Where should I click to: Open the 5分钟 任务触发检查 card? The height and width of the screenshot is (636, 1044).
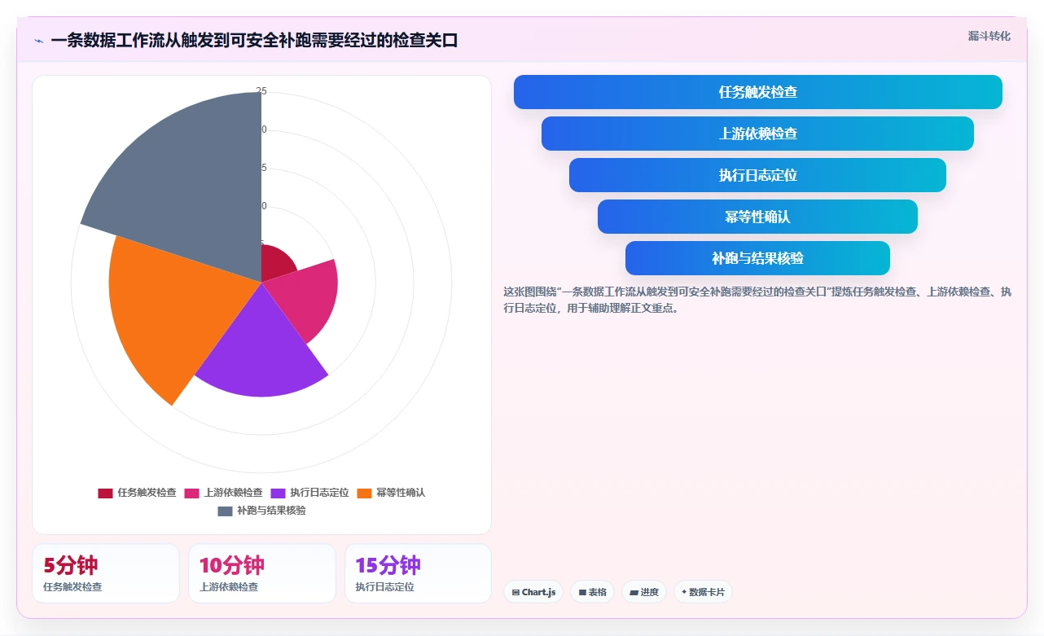pos(106,573)
